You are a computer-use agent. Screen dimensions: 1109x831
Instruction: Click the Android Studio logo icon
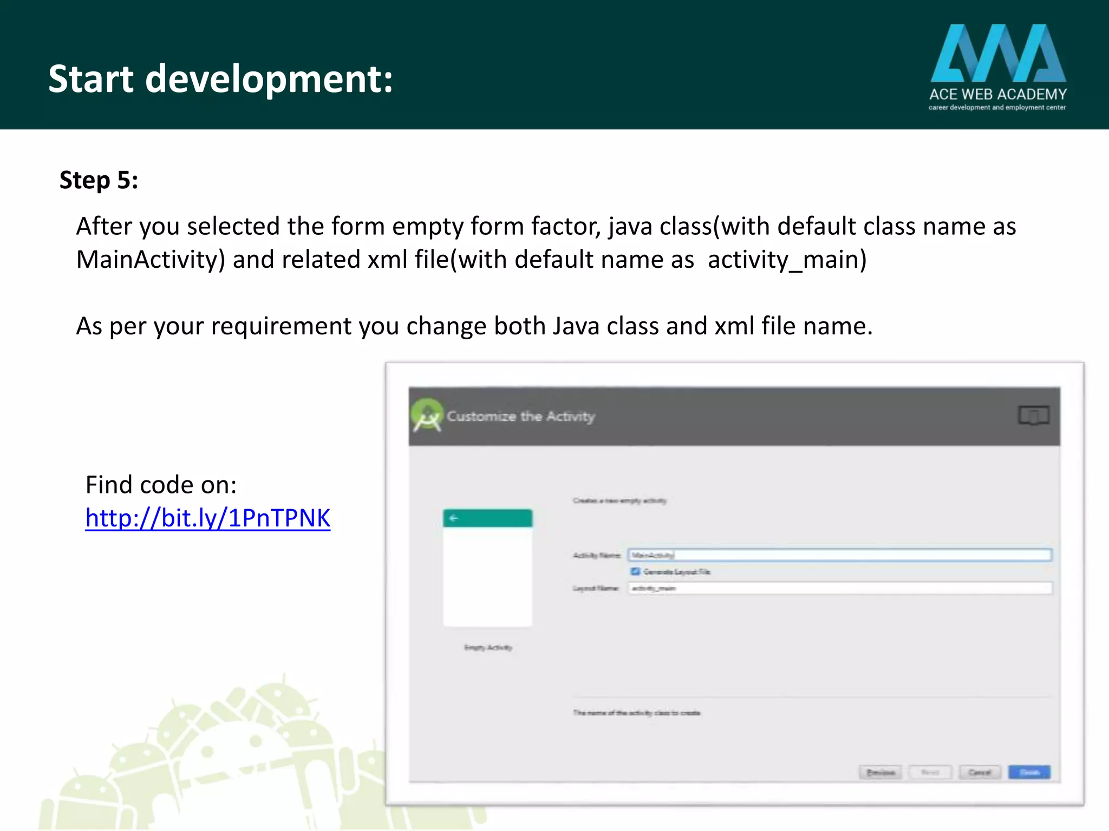427,415
